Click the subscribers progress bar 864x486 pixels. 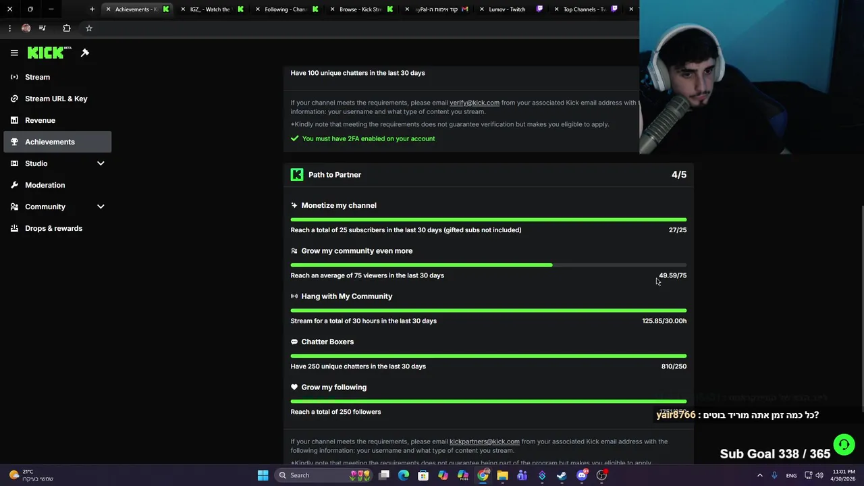[489, 220]
